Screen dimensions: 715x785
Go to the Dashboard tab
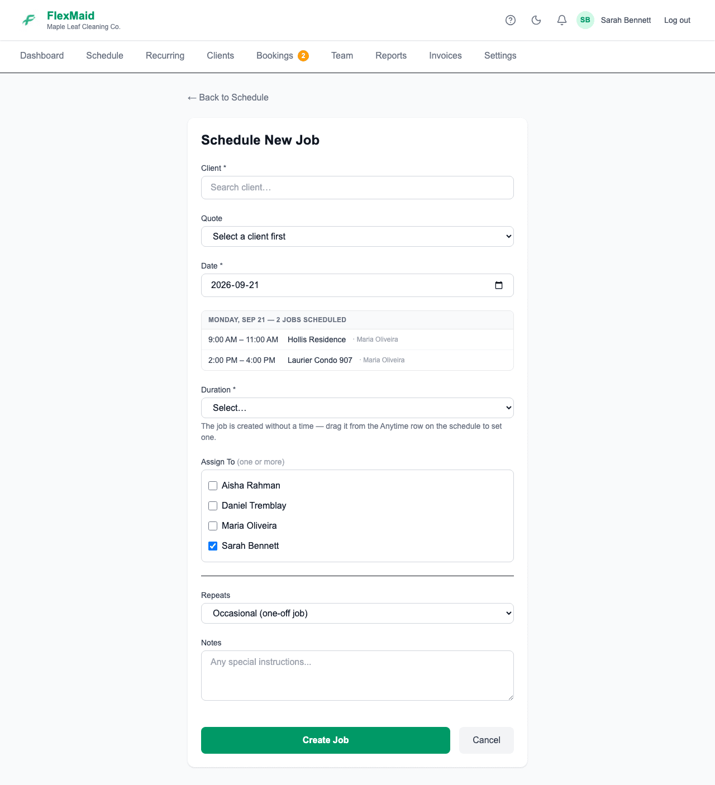pyautogui.click(x=42, y=56)
